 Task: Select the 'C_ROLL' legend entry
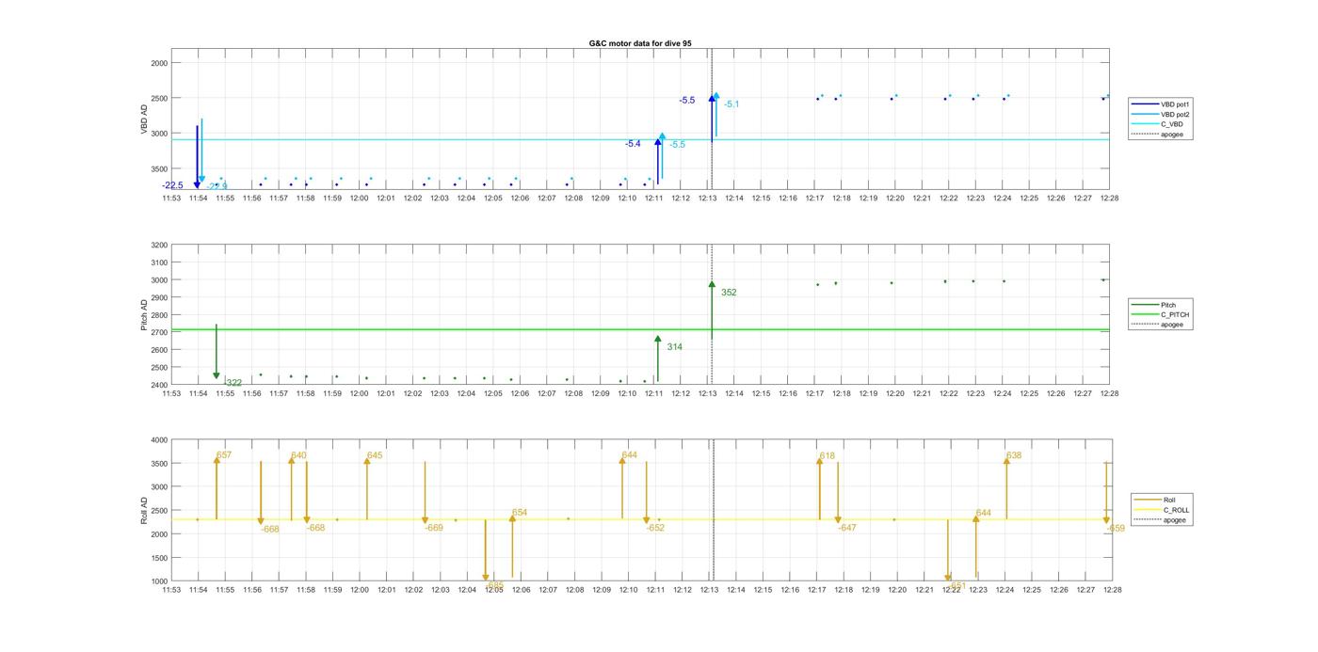1162,510
